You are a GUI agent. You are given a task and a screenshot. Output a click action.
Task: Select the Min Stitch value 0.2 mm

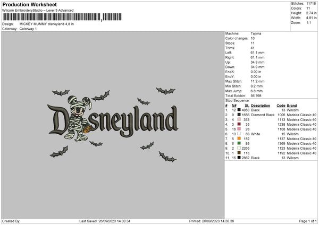(257, 86)
